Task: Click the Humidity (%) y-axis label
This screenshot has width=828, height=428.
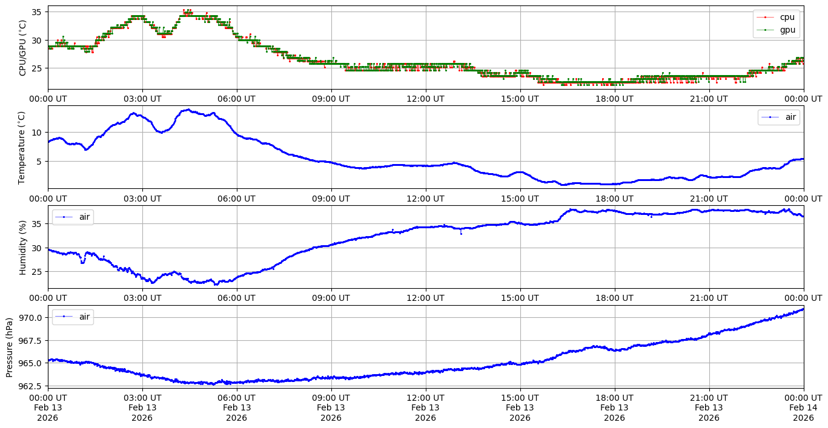Action: click(23, 247)
